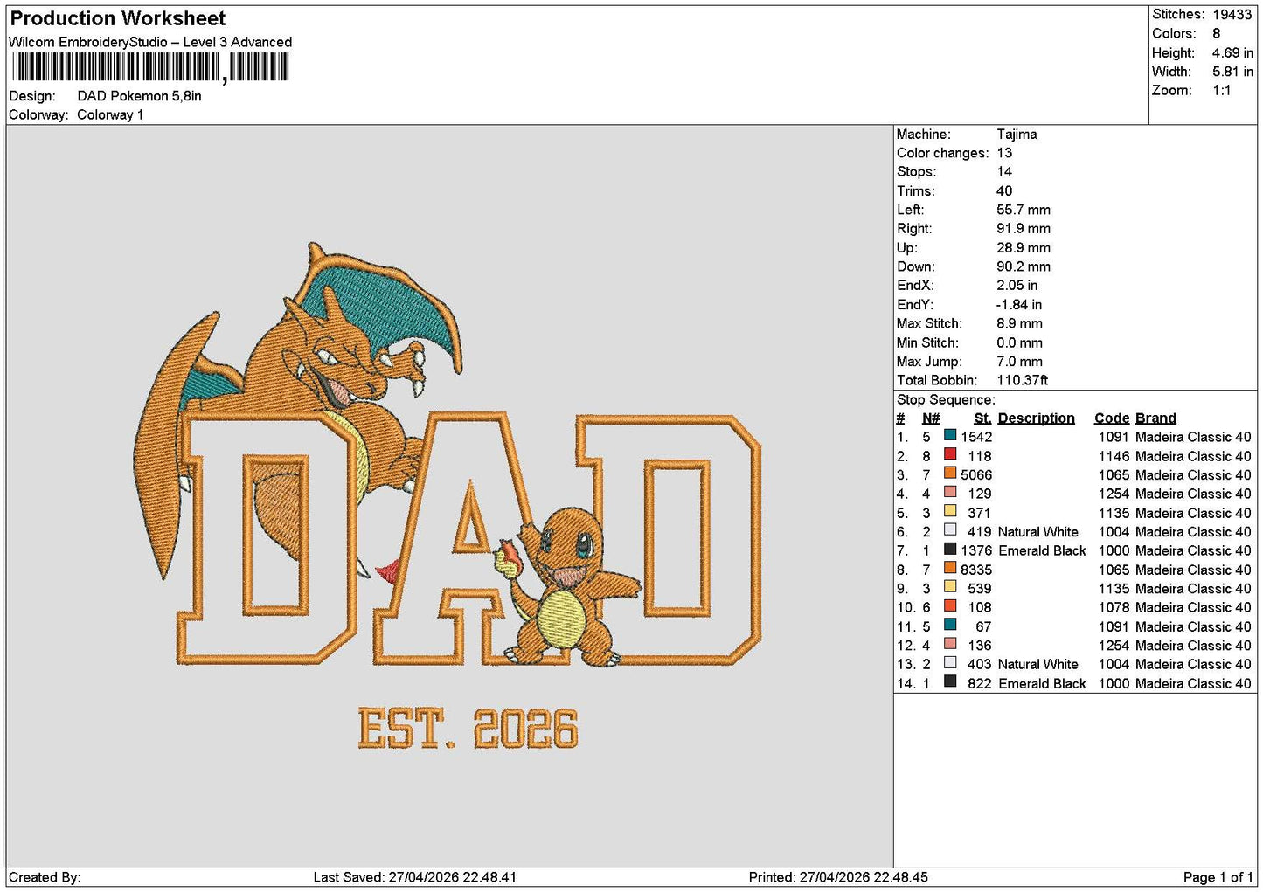The width and height of the screenshot is (1263, 892).
Task: Click the red swatch in stop row 2
Action: [x=950, y=454]
